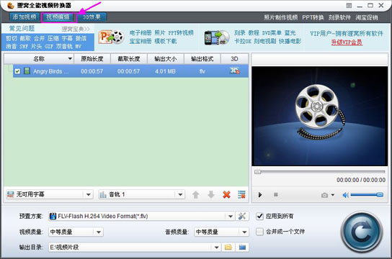Viewport: 392px width, 259px height.
Task: Open the 视频编辑 tab
Action: (x=58, y=17)
